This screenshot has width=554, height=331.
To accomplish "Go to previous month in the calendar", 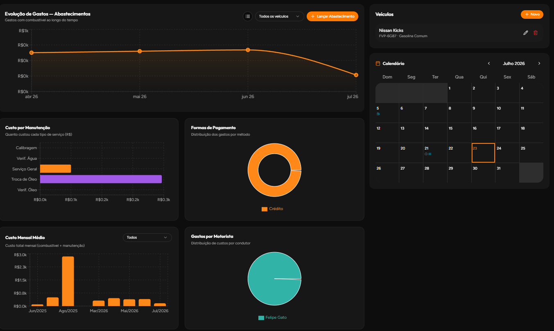I will [489, 63].
